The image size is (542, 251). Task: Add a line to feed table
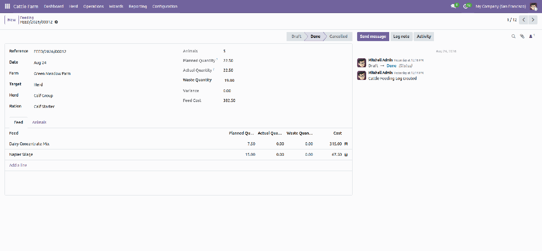[18, 165]
